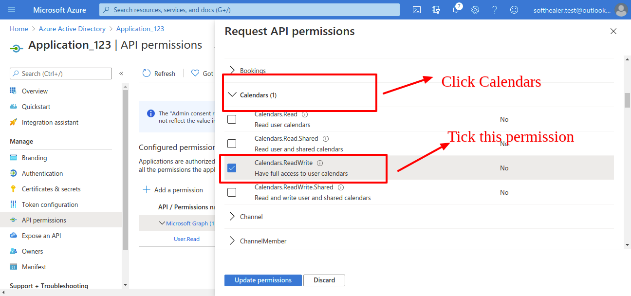The image size is (631, 296).
Task: Click "Have full access to user calendars" text
Action: coord(301,174)
